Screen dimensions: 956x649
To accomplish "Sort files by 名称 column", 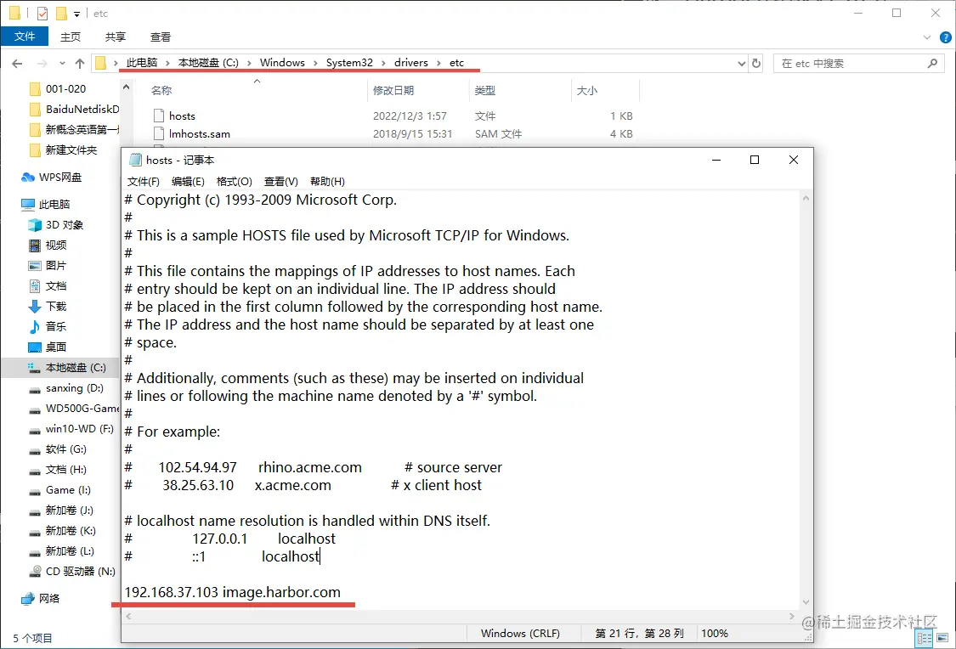I will (x=161, y=90).
